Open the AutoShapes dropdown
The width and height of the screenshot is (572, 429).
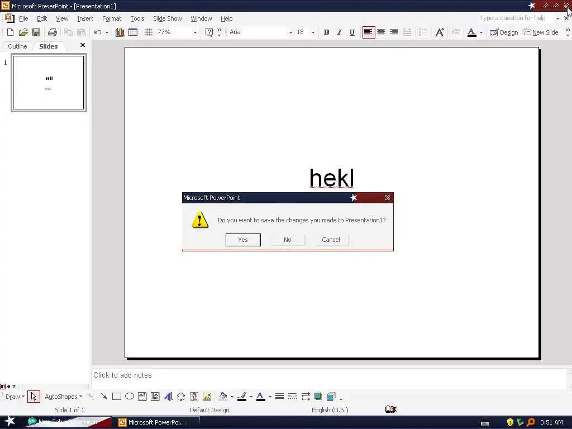coord(63,397)
